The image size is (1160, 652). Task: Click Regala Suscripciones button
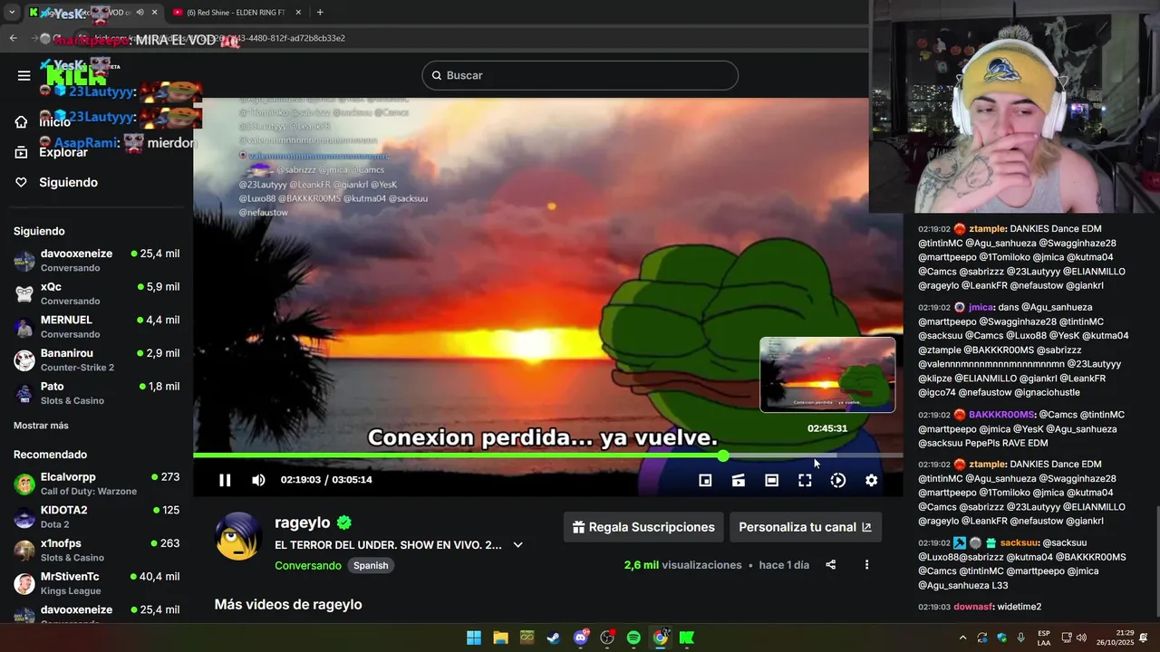point(643,527)
